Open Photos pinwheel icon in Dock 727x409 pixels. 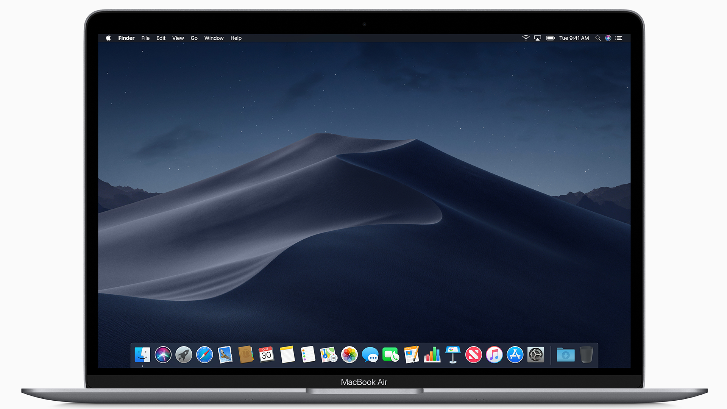tap(349, 355)
